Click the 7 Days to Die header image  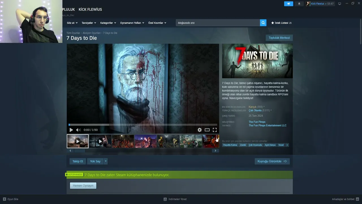pos(257,61)
